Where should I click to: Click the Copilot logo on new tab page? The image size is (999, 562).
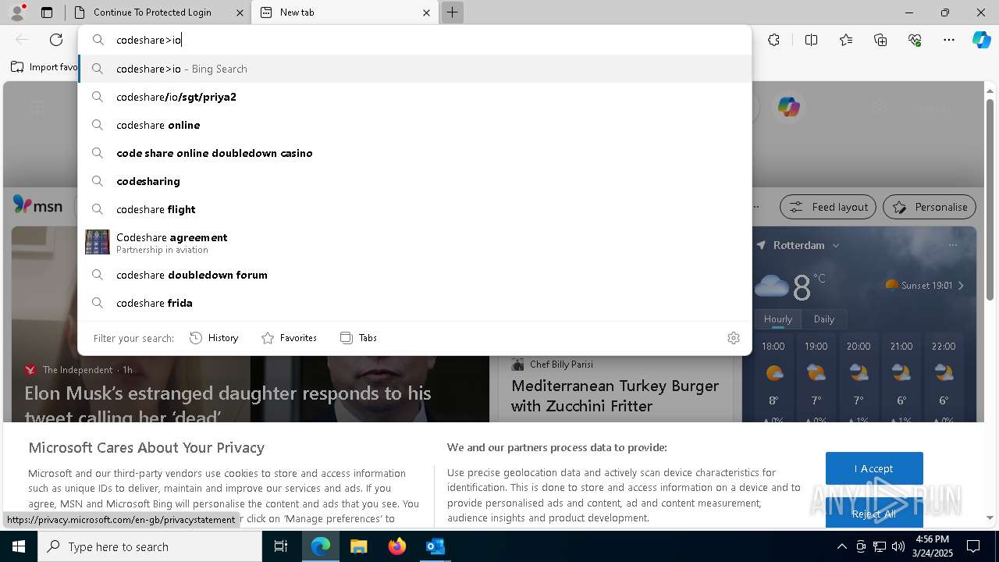(788, 107)
